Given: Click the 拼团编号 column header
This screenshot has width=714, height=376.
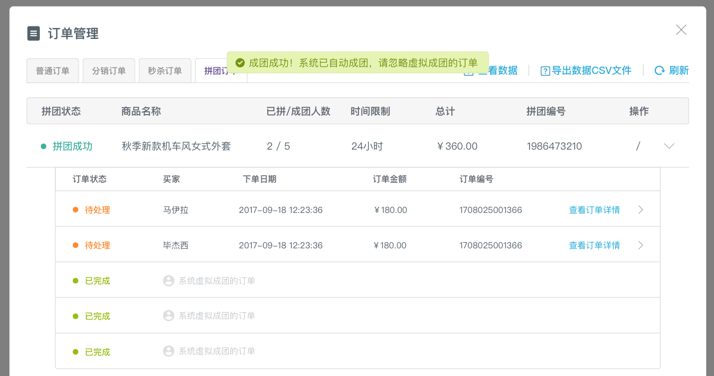Looking at the screenshot, I should (x=546, y=111).
